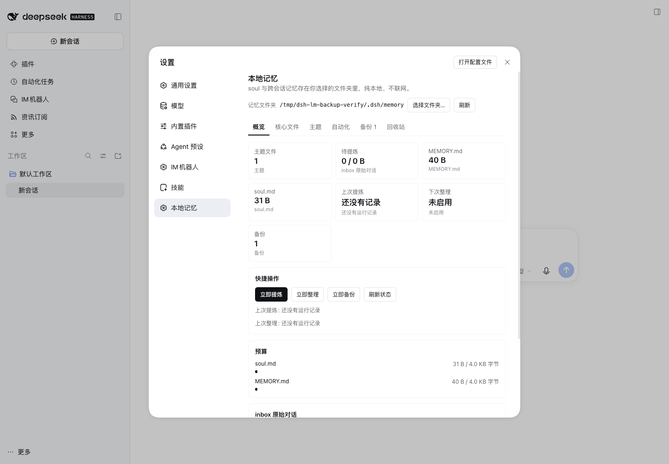Select 本地记忆 settings section

click(x=192, y=208)
